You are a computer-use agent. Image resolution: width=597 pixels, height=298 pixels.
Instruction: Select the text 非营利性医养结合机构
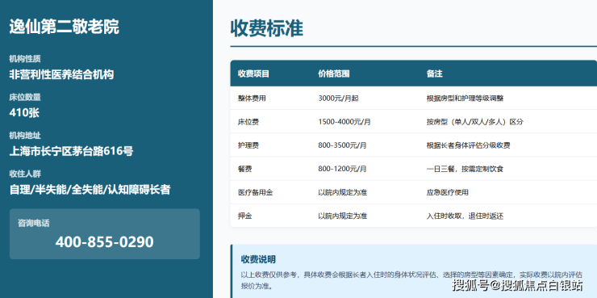click(x=61, y=74)
